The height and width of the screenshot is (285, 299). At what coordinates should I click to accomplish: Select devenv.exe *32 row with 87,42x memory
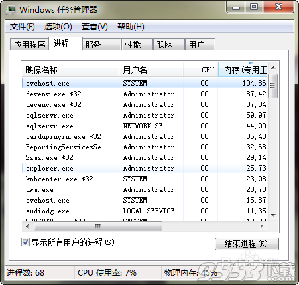(x=145, y=94)
